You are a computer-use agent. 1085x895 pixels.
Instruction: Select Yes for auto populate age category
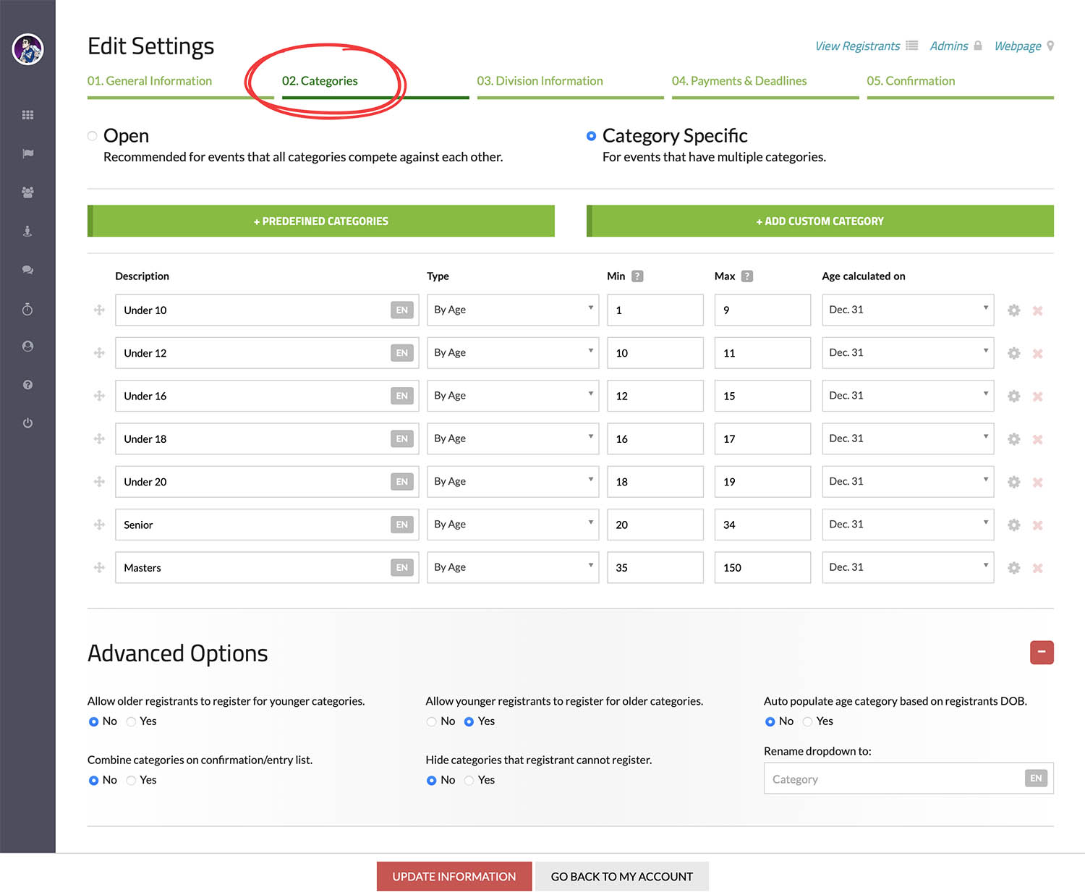807,721
